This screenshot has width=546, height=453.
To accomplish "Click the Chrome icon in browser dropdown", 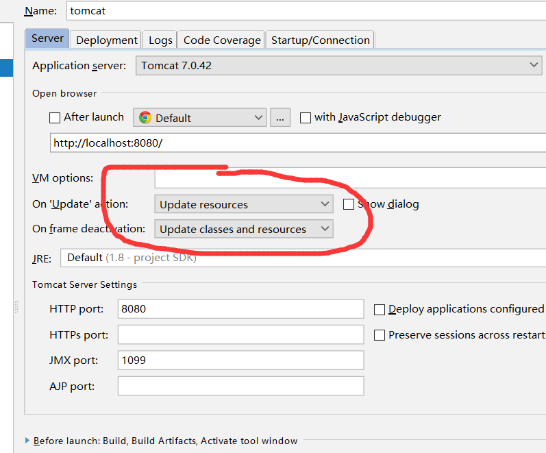I will tap(145, 117).
